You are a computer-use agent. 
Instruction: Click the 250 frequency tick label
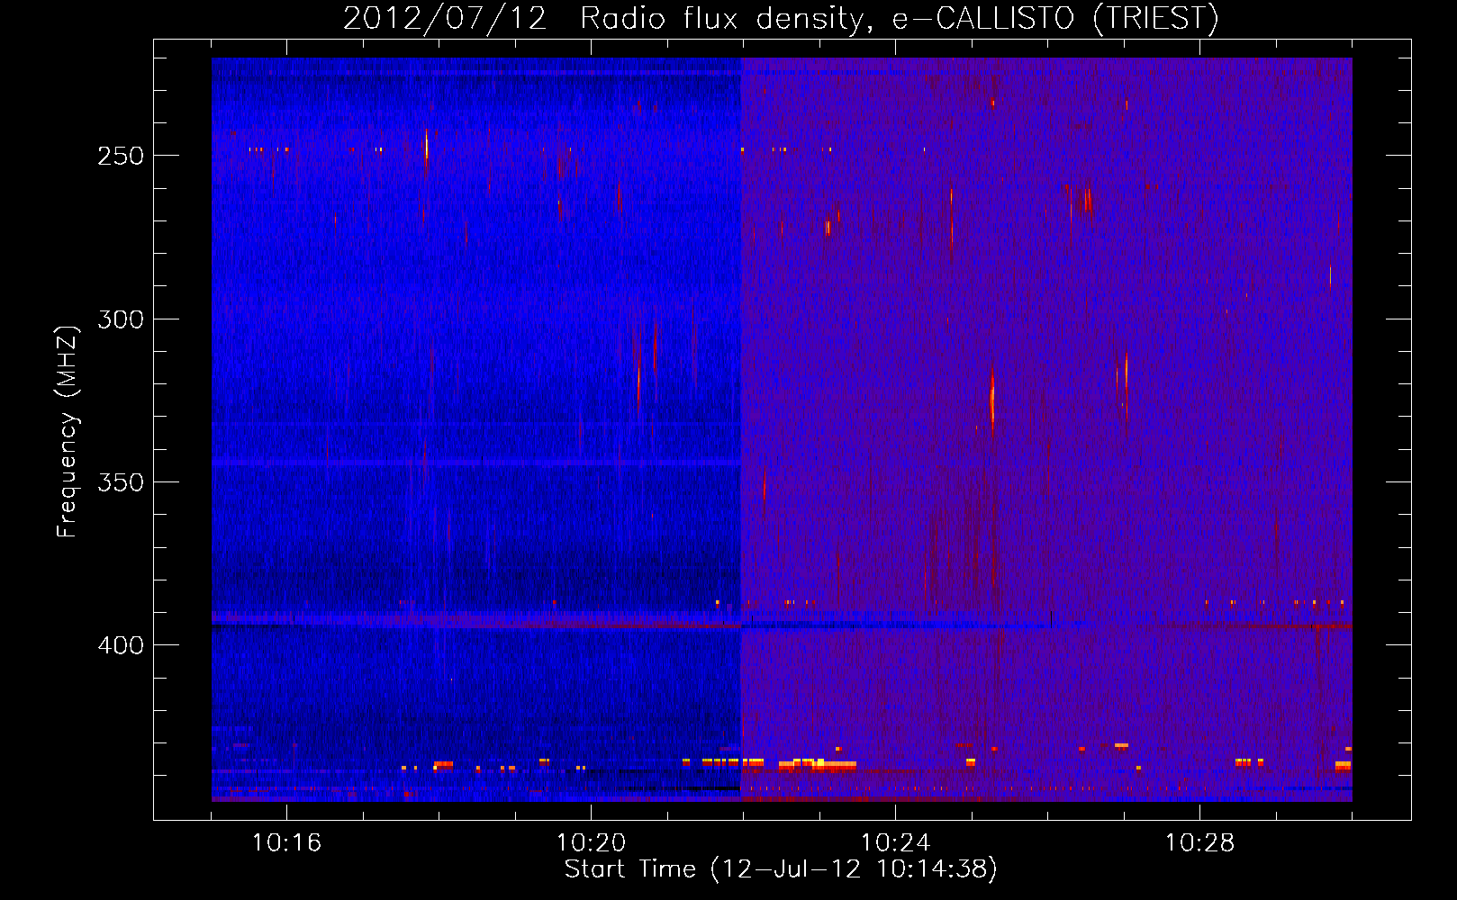[121, 156]
